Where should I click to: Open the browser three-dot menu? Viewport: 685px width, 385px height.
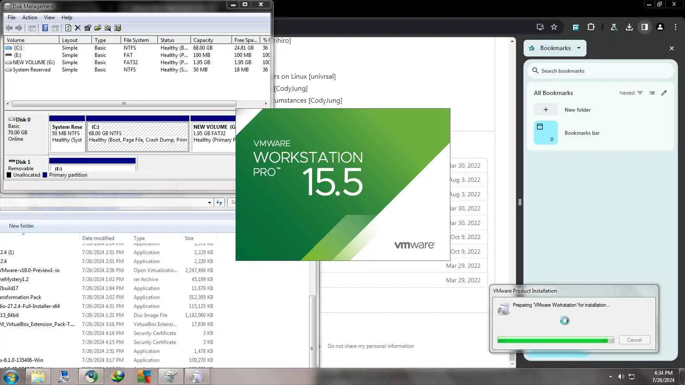[676, 27]
